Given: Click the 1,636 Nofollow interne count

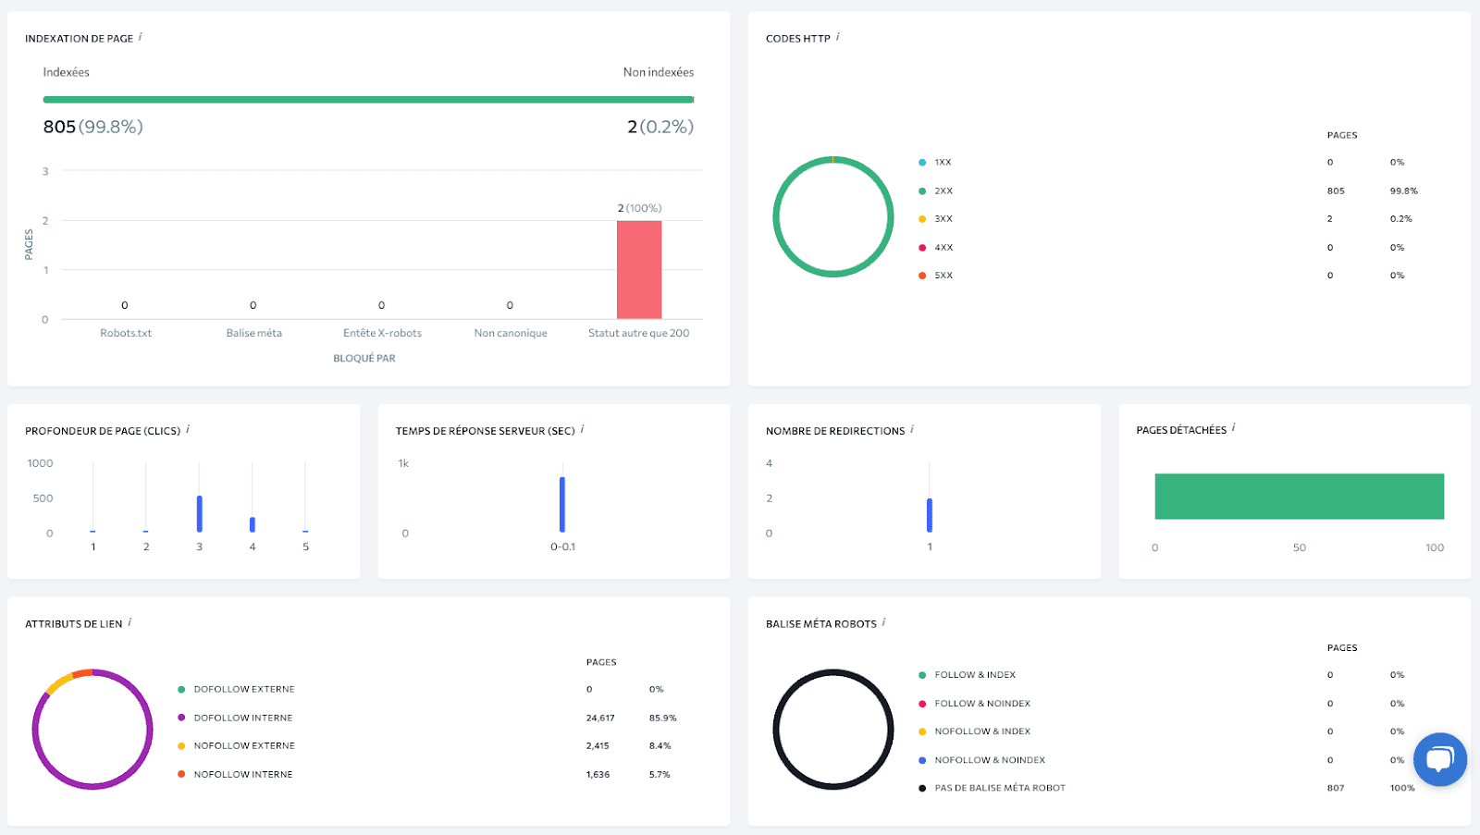Looking at the screenshot, I should (598, 775).
